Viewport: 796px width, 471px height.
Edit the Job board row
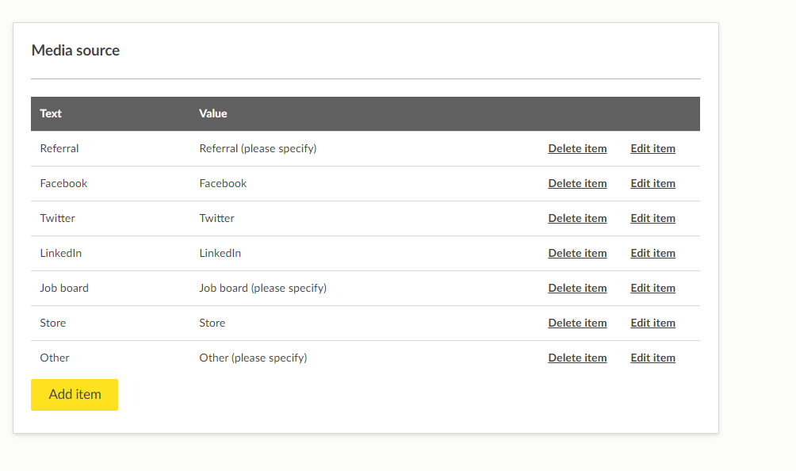652,288
